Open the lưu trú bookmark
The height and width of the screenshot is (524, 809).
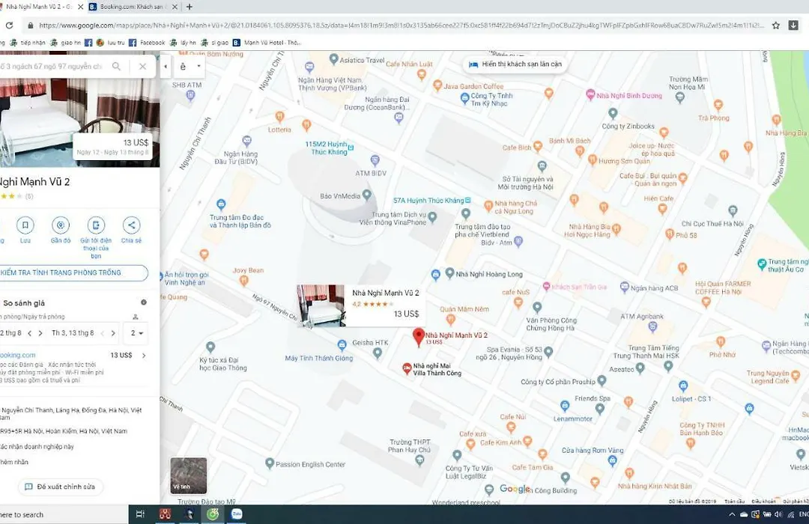(x=110, y=43)
